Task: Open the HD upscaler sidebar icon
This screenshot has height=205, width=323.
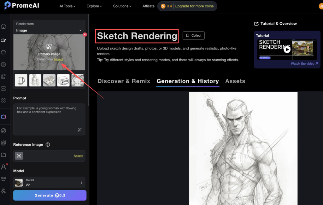Action: (x=3, y=89)
